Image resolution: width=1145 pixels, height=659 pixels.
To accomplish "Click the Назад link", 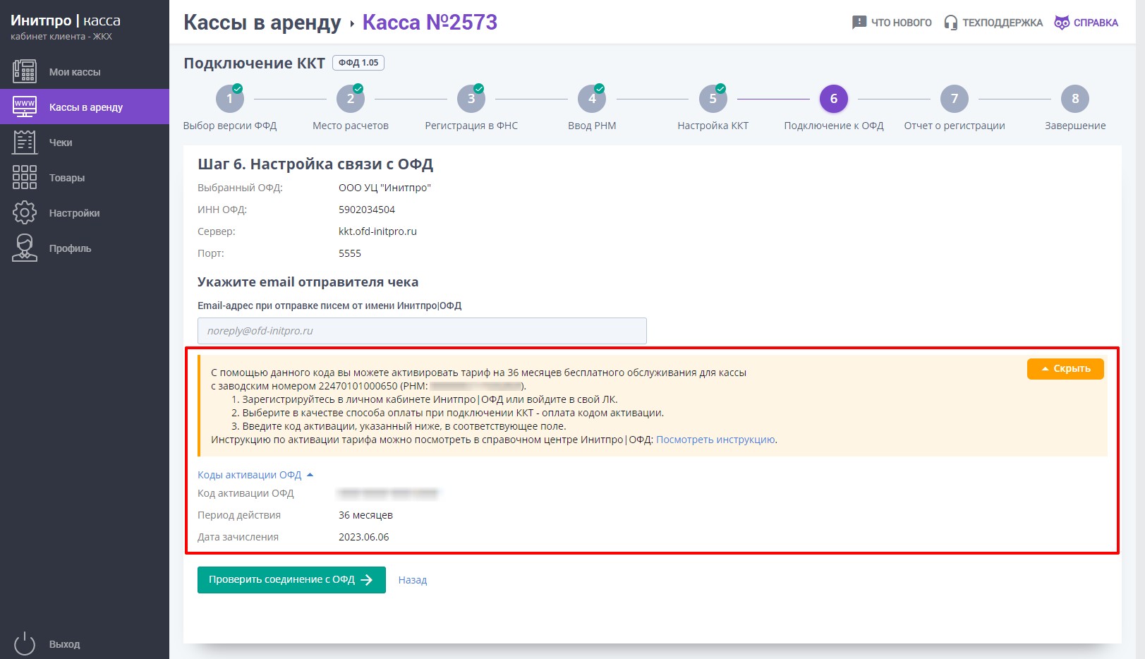I will point(413,580).
